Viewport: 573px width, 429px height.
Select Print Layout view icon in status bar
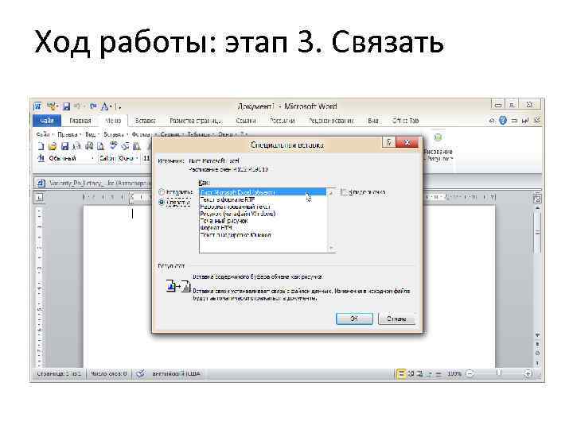click(x=401, y=373)
